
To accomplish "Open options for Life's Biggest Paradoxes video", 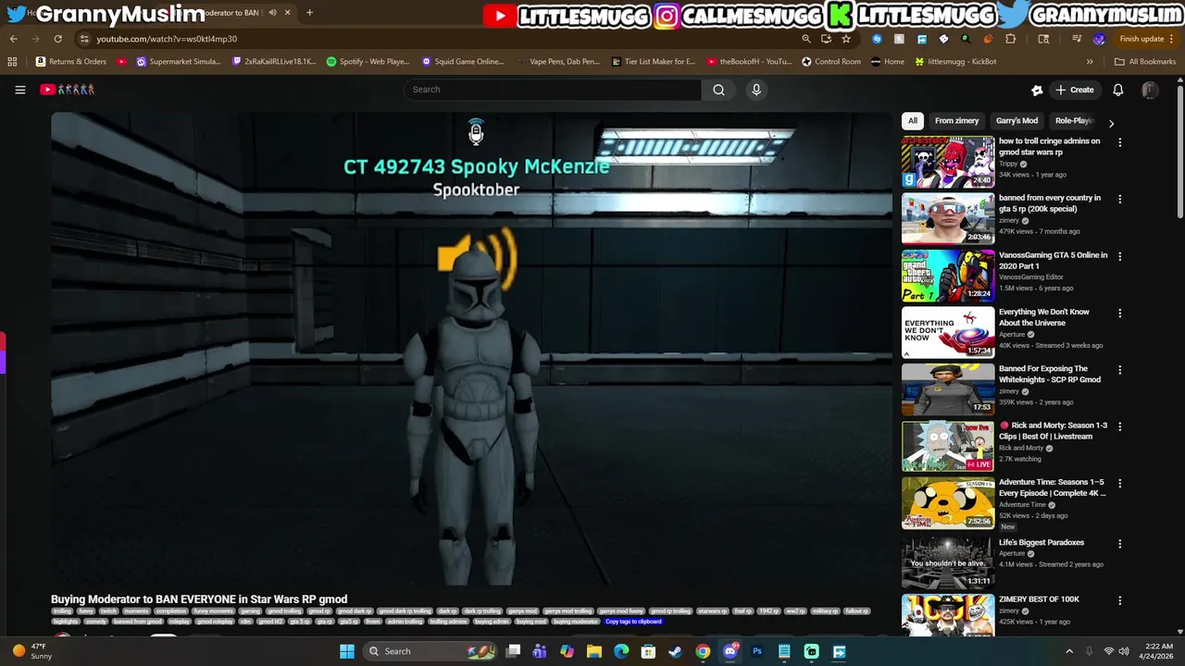I will [x=1119, y=544].
